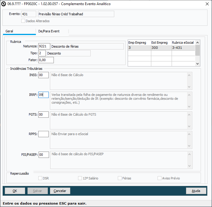Image resolution: width=212 pixels, height=207 pixels.
Task: Click the Tipo description field Desconto
Action: tap(68, 53)
